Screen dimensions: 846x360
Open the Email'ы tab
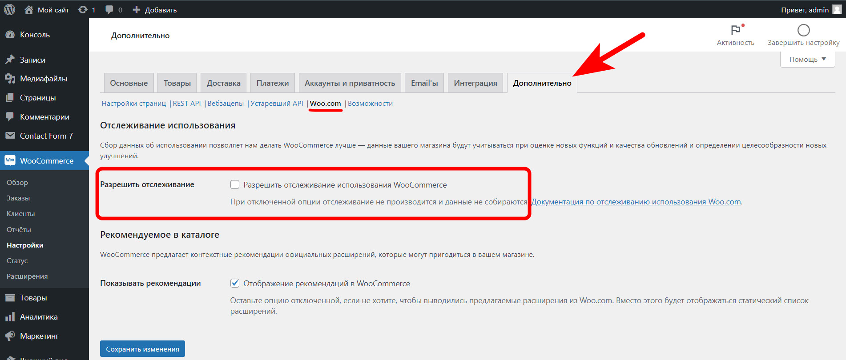click(424, 83)
